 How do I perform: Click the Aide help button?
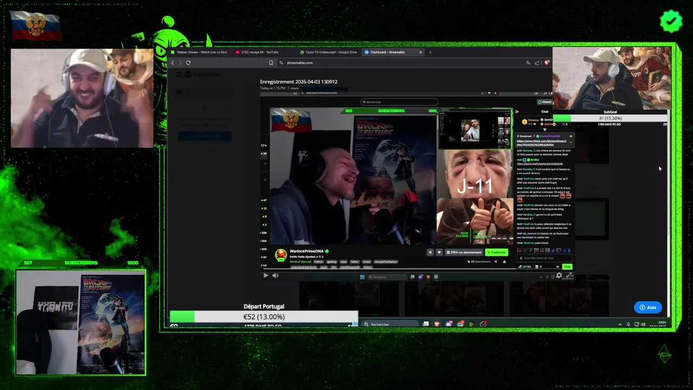[648, 307]
